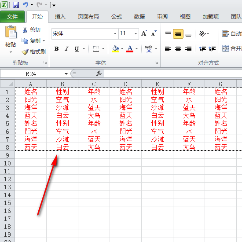Open the font size 11 dropdown

point(136,33)
